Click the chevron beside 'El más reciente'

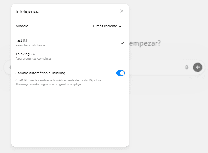click(120, 26)
